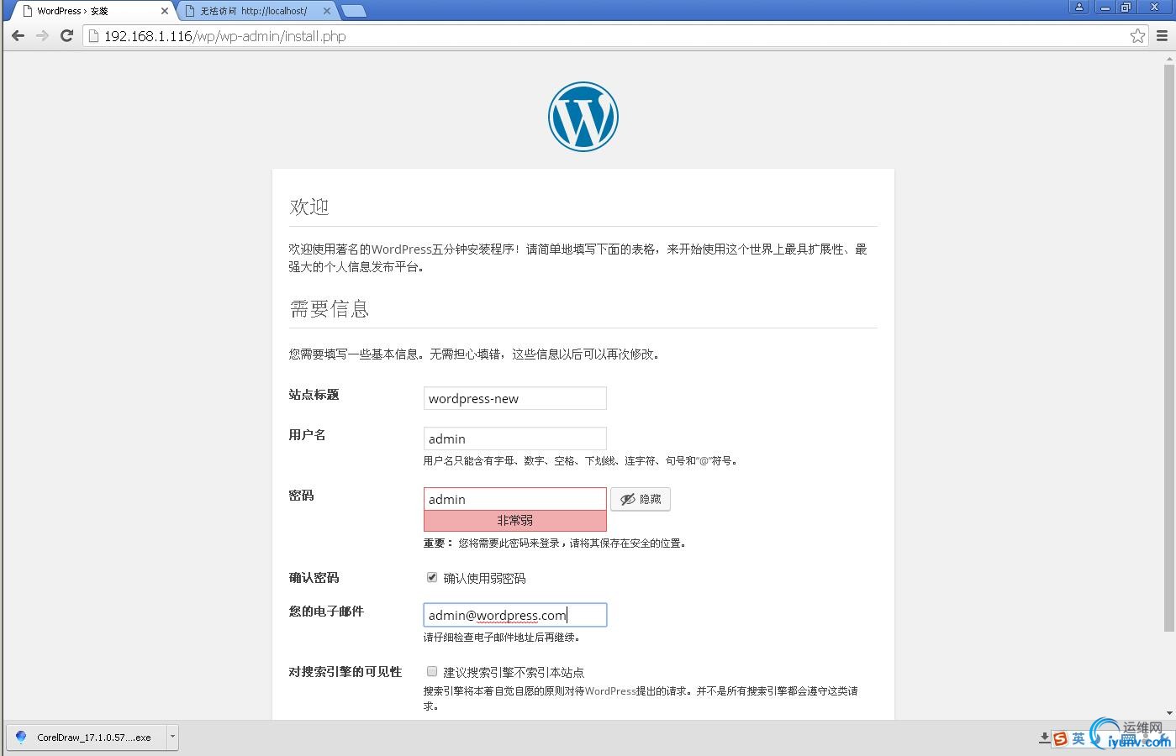Open the CorelDraw_17.1.0.57 exe download
The height and width of the screenshot is (756, 1176).
(86, 737)
